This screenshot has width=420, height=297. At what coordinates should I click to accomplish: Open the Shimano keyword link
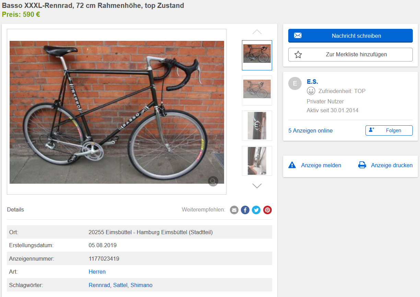(x=141, y=285)
